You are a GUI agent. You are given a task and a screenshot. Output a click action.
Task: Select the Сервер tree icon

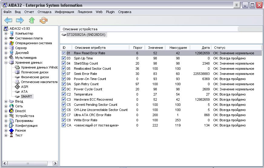tap(12, 48)
